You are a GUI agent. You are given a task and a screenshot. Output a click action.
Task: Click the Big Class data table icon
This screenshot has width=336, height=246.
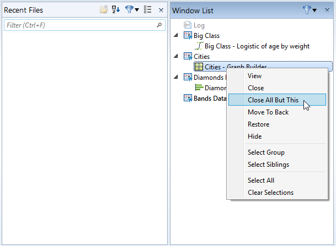(188, 35)
